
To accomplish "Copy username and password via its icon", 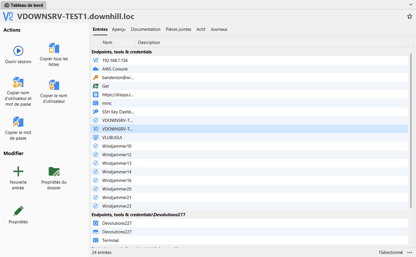I will click(18, 83).
